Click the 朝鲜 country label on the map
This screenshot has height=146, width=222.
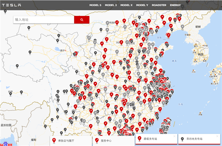tap(198, 27)
